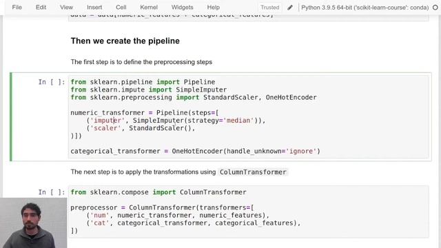Open the Edit menu

tap(41, 8)
